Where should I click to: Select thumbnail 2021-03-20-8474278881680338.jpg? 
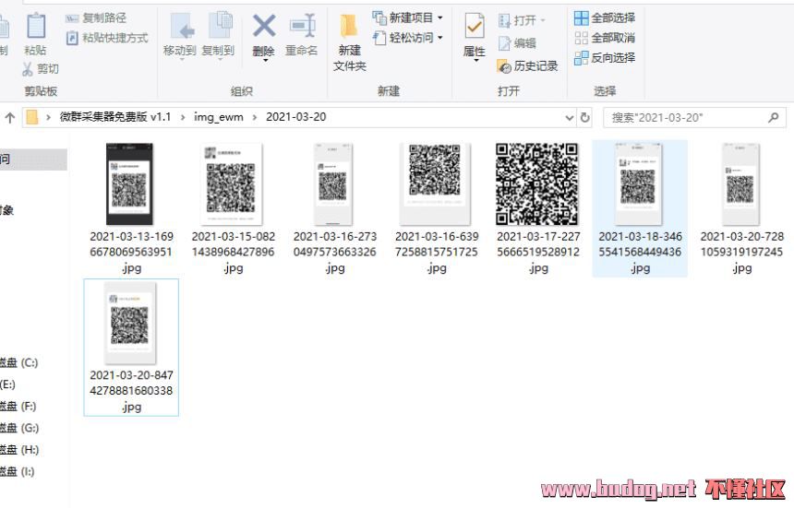click(129, 323)
